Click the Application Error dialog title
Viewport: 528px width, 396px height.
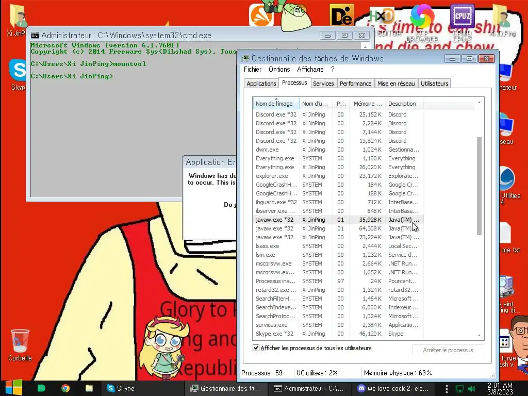point(210,162)
